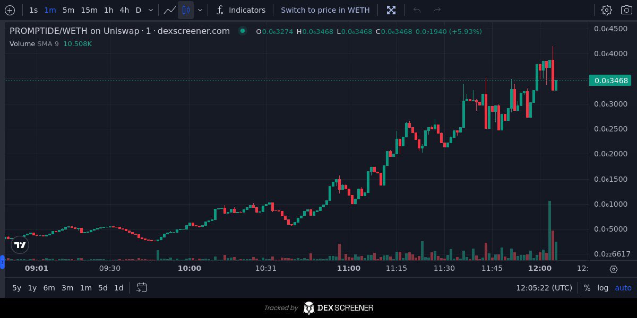Click the 0.0₆2000 price axis label
The width and height of the screenshot is (637, 318).
611,154
